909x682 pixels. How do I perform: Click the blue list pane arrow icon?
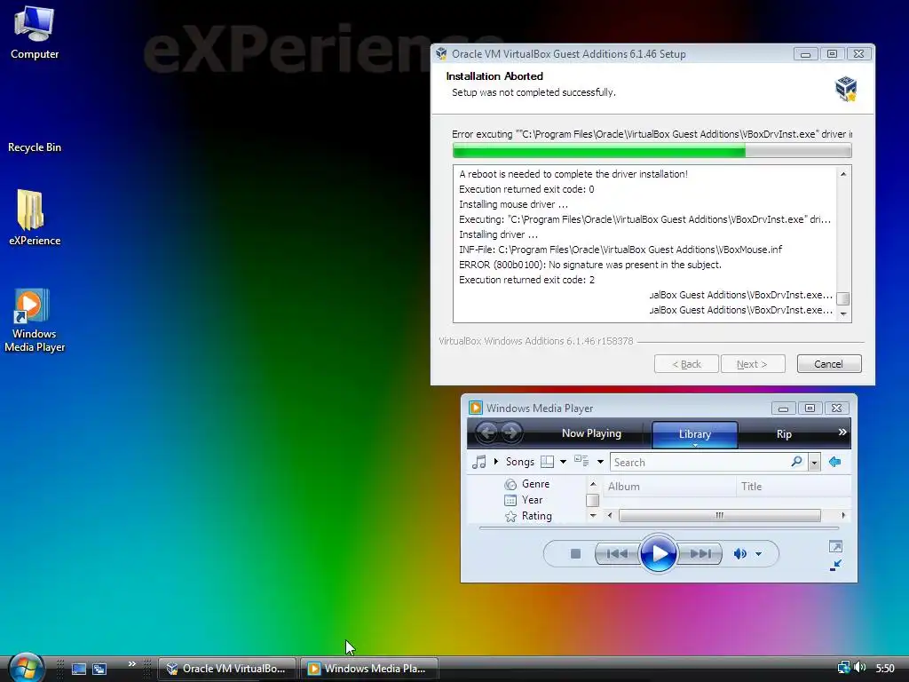834,462
